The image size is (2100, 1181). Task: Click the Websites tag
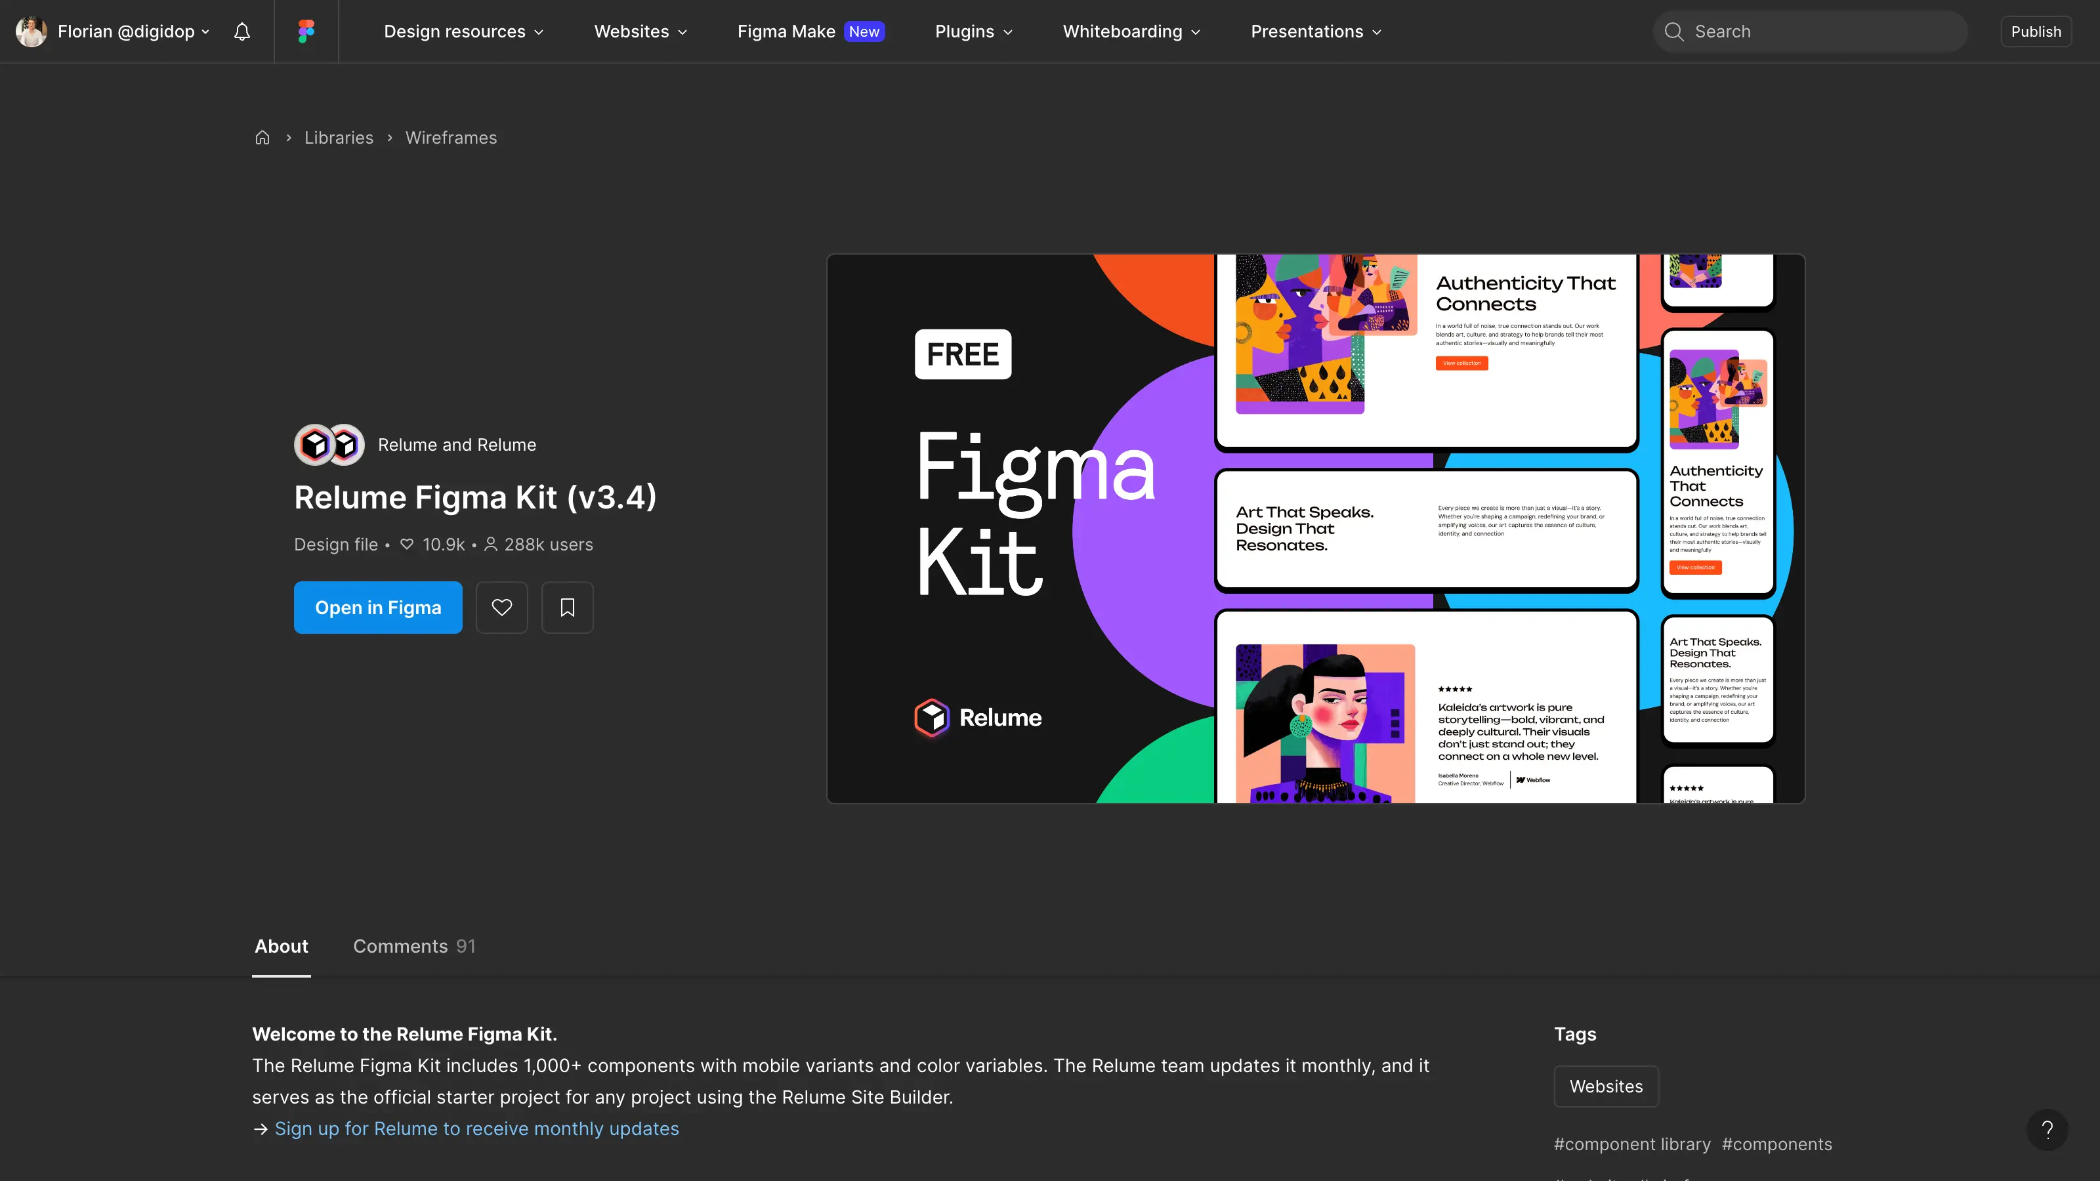point(1606,1087)
